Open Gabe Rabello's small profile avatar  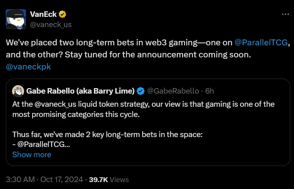(x=18, y=90)
